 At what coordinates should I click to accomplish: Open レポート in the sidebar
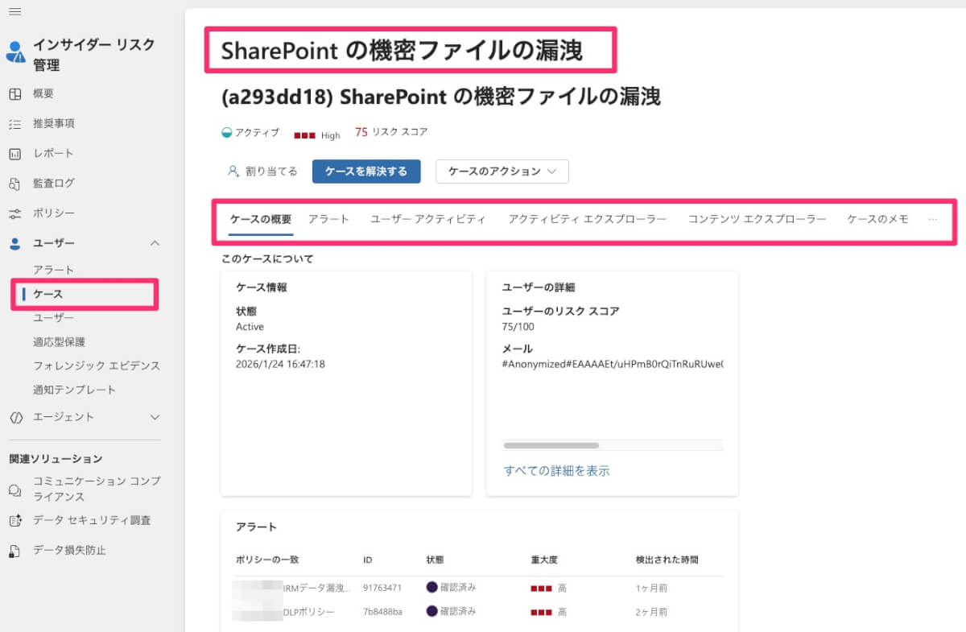coord(53,153)
